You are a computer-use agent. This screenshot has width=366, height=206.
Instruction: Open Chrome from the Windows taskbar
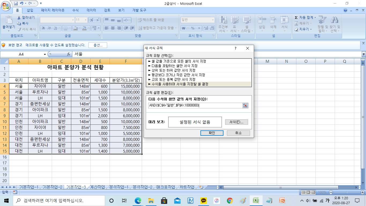click(x=230, y=201)
